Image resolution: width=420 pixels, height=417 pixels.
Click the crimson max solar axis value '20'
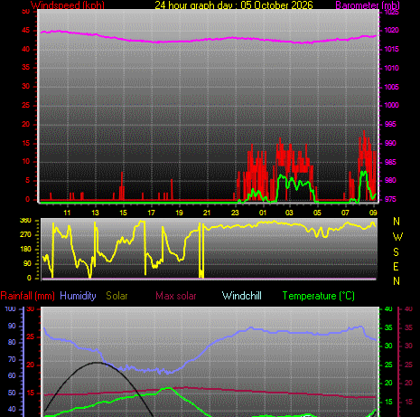(408, 383)
